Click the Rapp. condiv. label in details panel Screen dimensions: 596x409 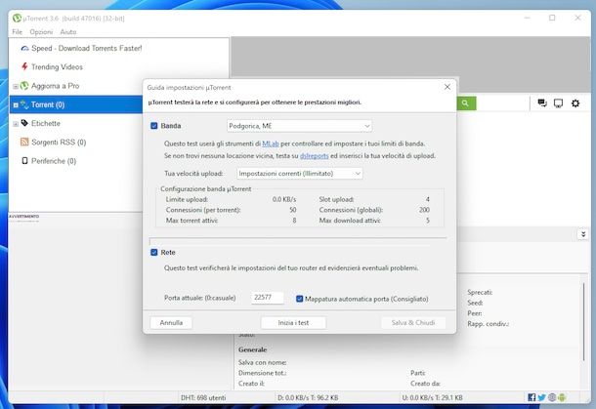(489, 324)
